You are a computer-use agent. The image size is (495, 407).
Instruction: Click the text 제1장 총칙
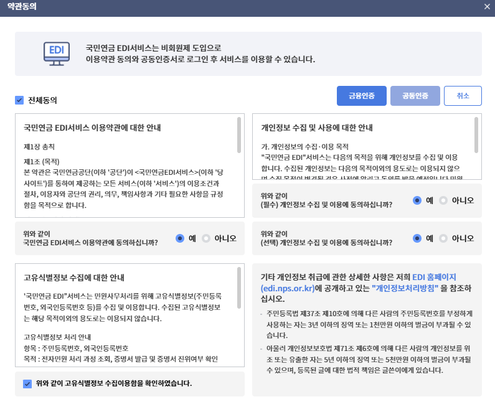(39, 147)
